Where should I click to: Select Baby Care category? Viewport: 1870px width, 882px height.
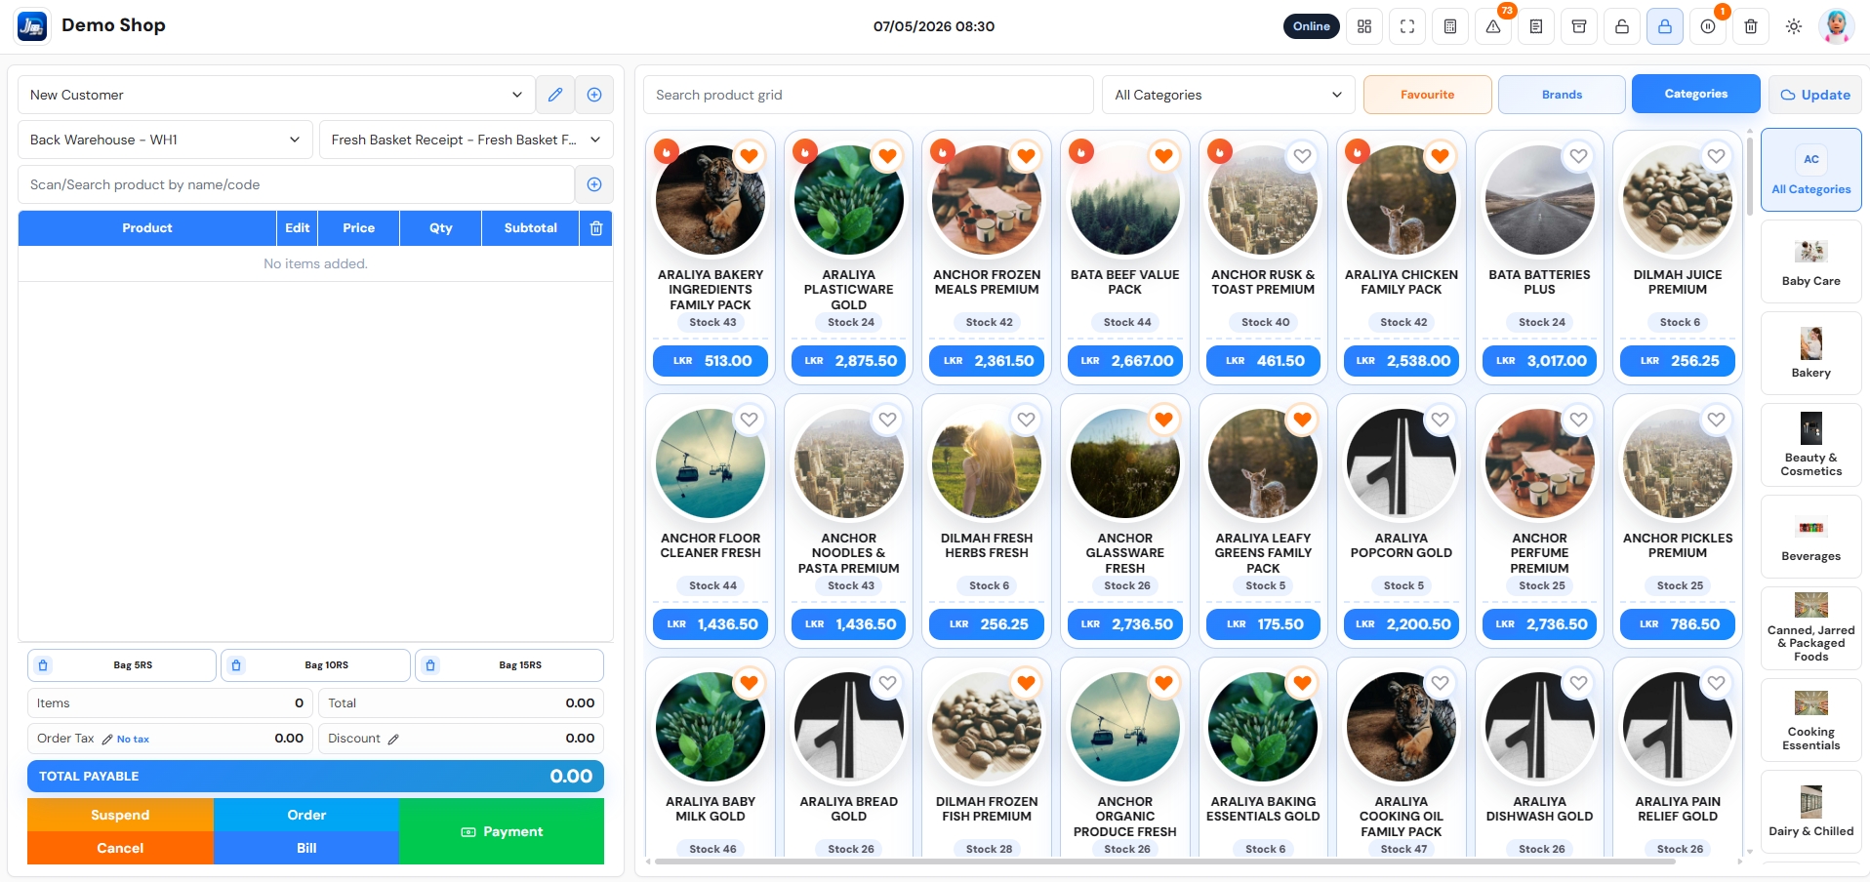tap(1811, 261)
